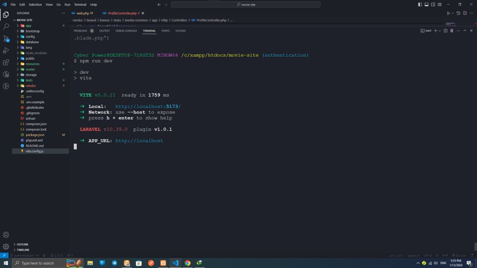
Task: Open file history timeline icon
Action: click(458, 13)
